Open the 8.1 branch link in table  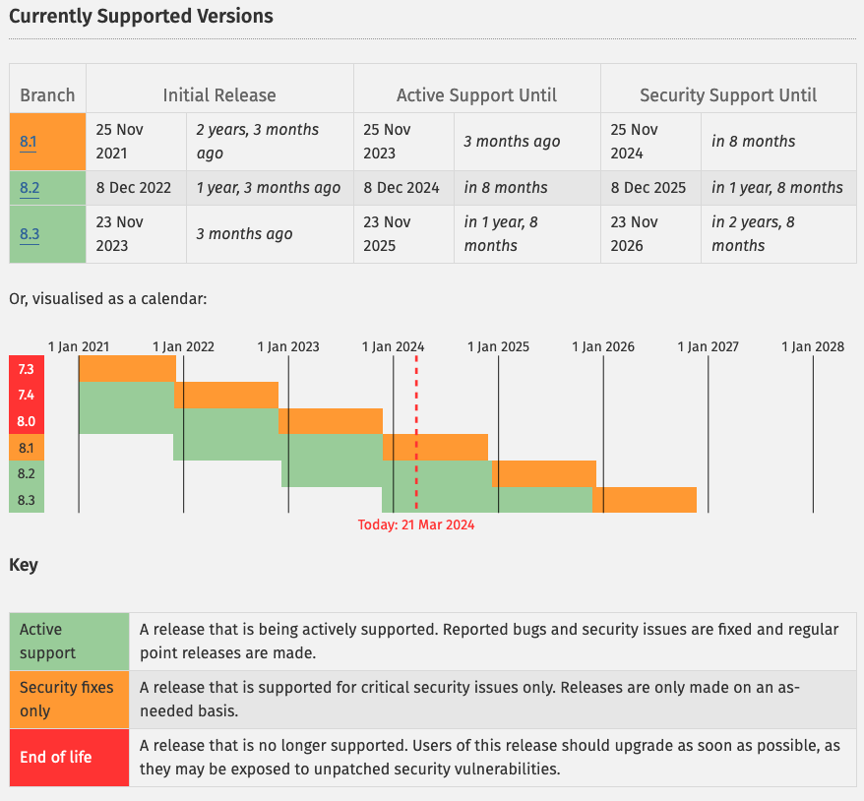point(29,142)
